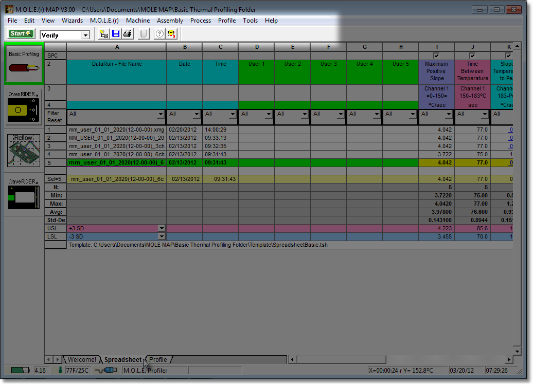Image resolution: width=533 pixels, height=385 pixels.
Task: Click the Maximum Positive Slope header
Action: tap(436, 72)
